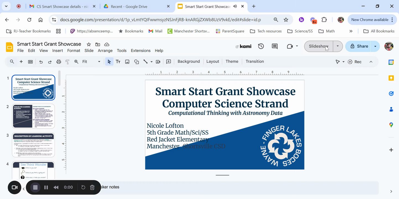The width and height of the screenshot is (399, 199).
Task: Select slide 2 thumbnail in filmstrip
Action: 33,116
